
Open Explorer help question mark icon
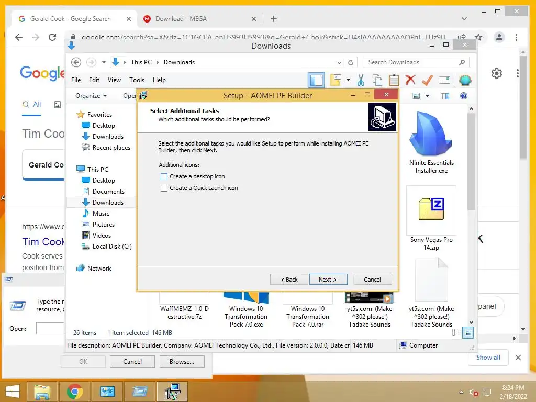(464, 96)
